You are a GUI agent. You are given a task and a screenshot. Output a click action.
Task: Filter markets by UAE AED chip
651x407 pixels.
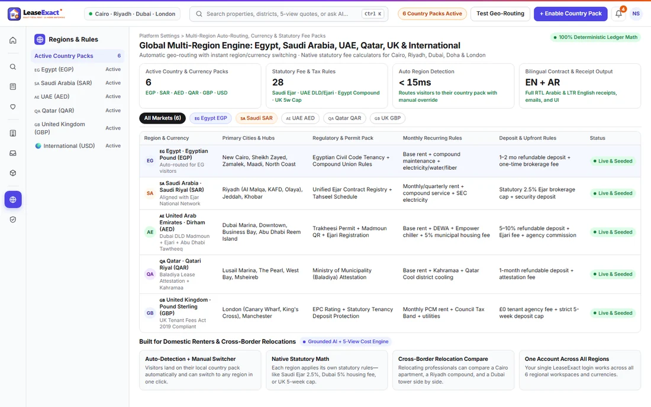300,118
